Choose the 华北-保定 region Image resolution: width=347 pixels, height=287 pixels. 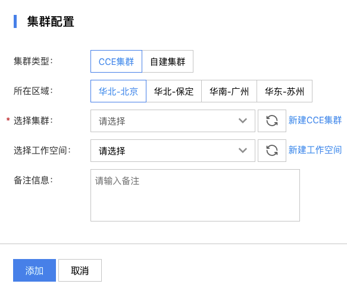coord(174,91)
